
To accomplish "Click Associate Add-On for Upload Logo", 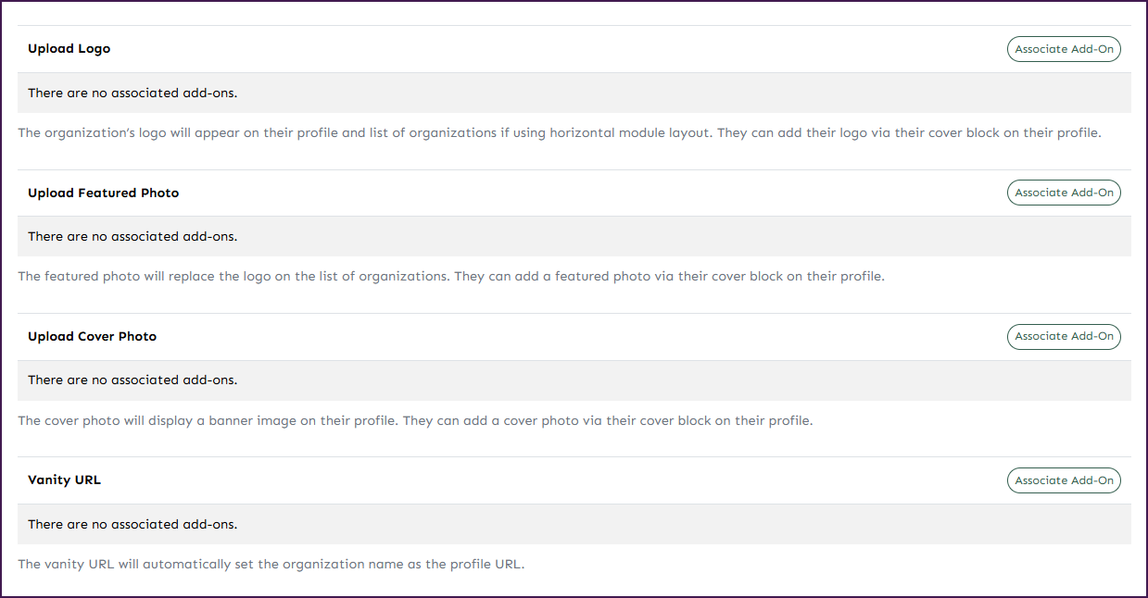I will click(1064, 49).
